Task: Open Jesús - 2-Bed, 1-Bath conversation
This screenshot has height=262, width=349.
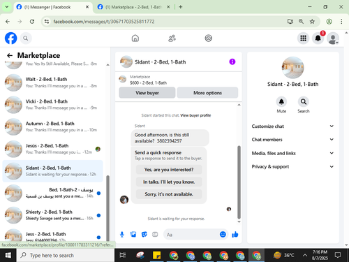Action: (x=52, y=149)
